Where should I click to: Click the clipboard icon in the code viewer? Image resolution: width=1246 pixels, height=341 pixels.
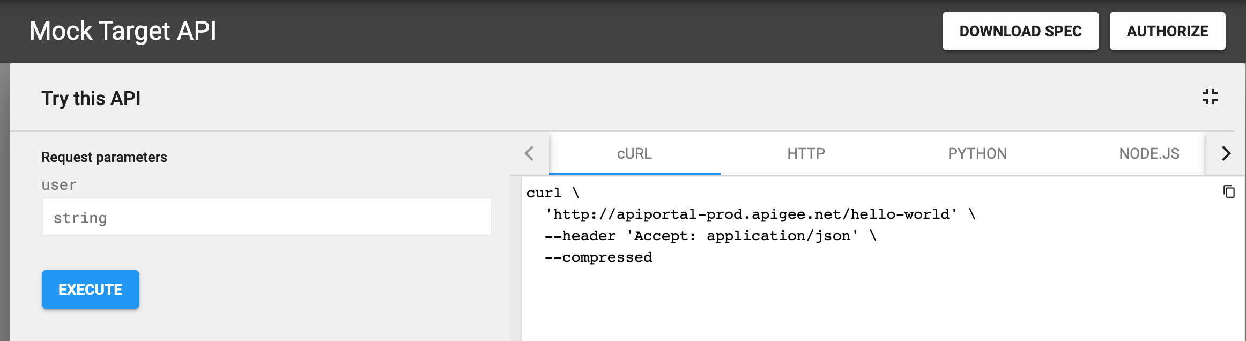pyautogui.click(x=1229, y=192)
